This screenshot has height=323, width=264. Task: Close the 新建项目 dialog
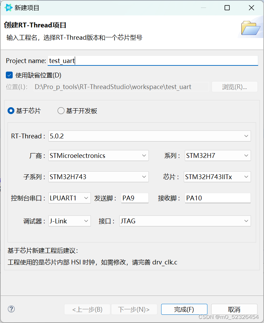[251, 8]
